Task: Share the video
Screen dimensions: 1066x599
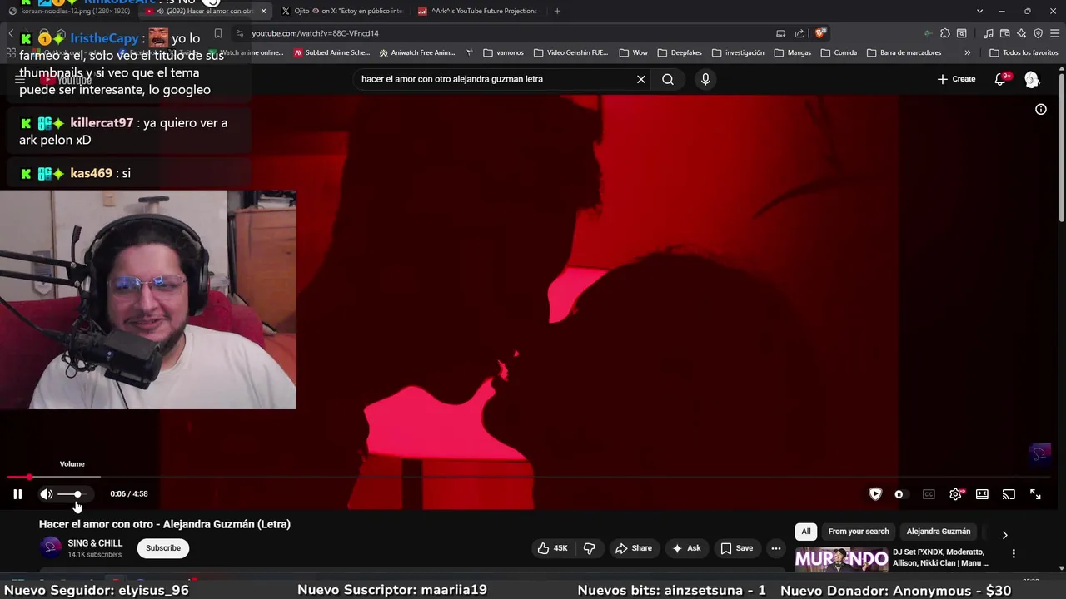Action: click(x=634, y=548)
